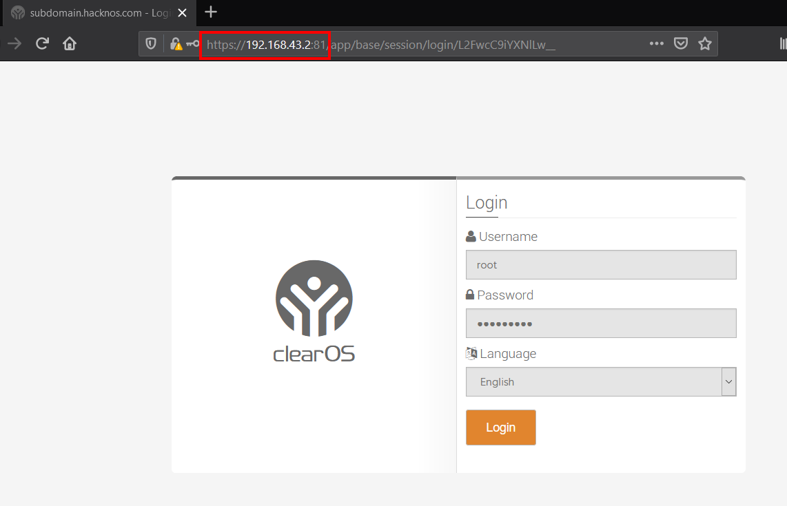Open a new browser tab
Viewport: 787px width, 506px height.
point(211,12)
